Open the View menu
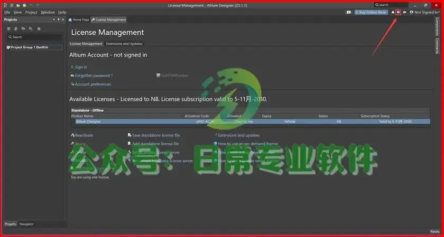This screenshot has width=444, height=237. pos(17,12)
